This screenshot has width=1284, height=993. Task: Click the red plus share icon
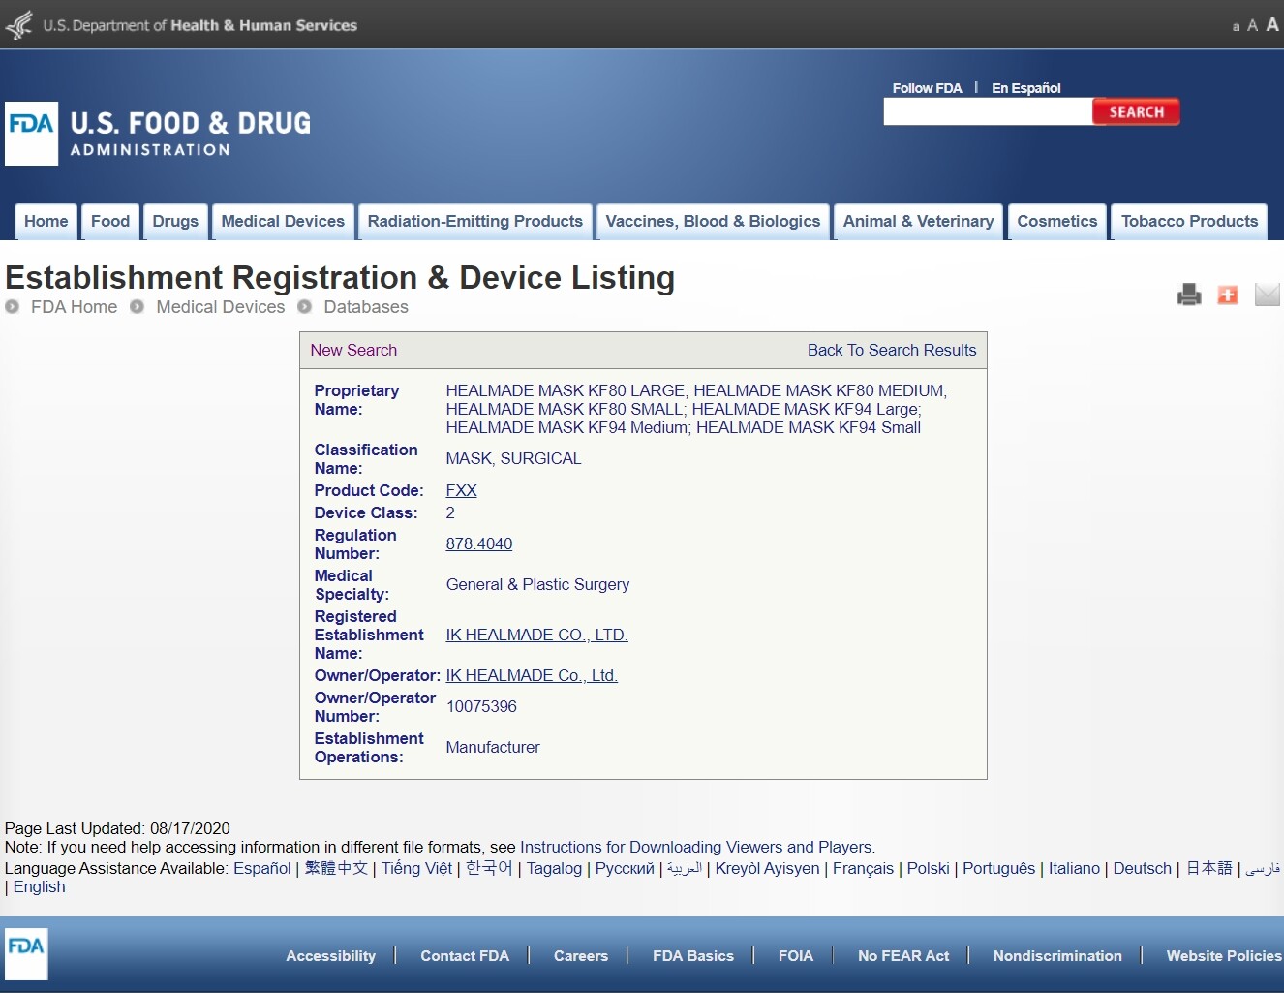(1228, 295)
